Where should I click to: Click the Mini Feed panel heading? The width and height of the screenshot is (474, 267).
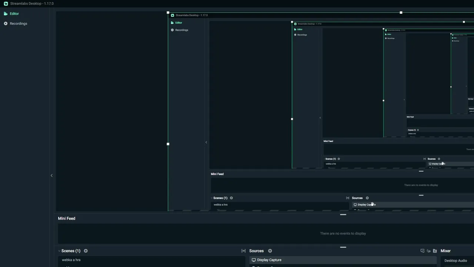point(67,218)
